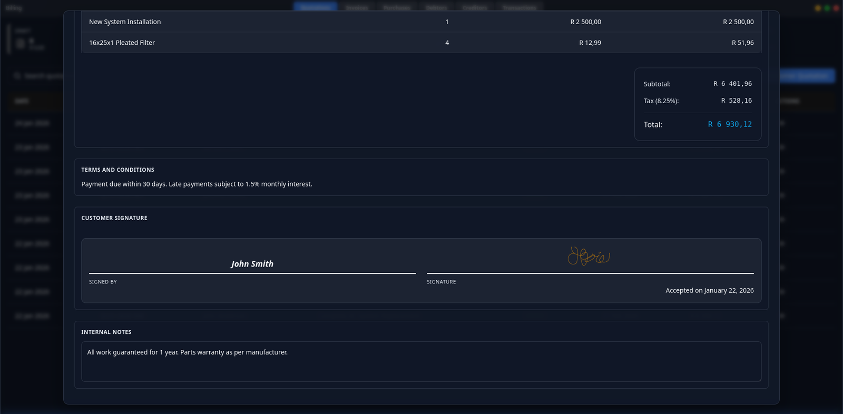The image size is (843, 414).
Task: Click the line total R 51,96
Action: tap(742, 43)
